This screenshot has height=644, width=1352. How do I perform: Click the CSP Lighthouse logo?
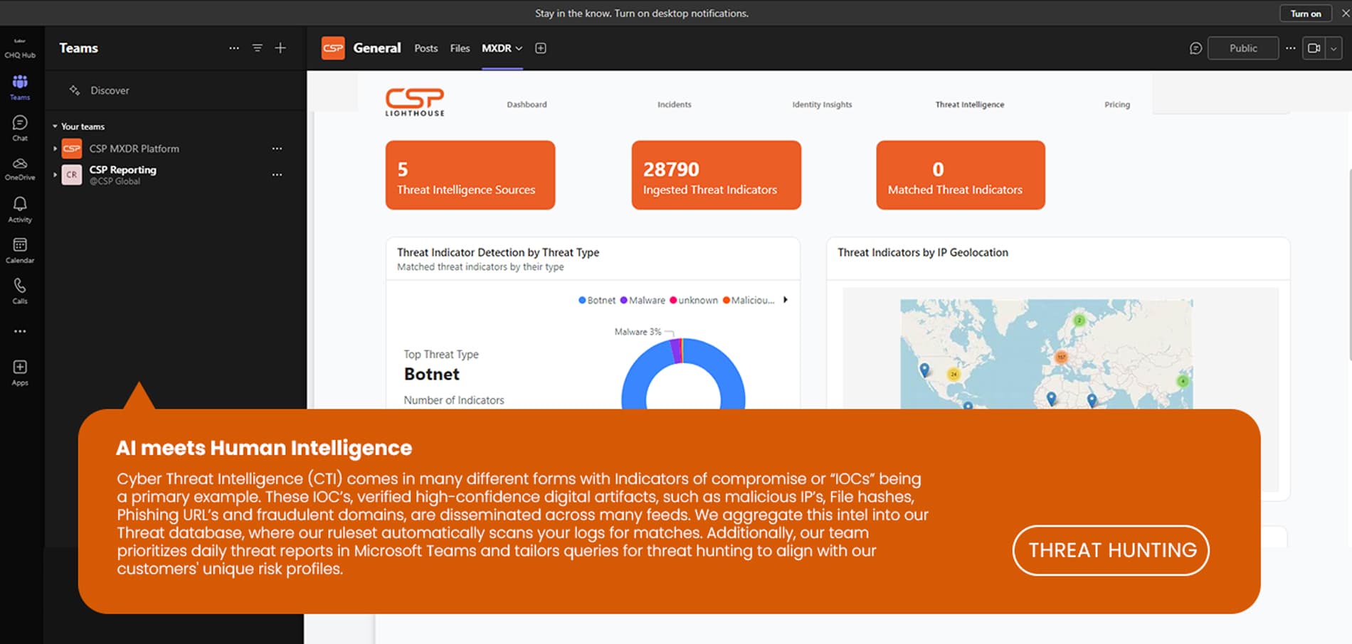[x=415, y=102]
